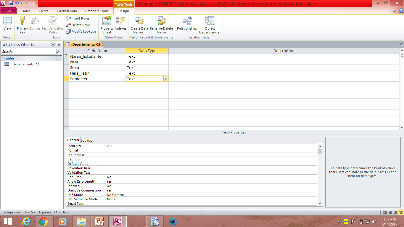Open Microsoft Access Help icon
The image size is (404, 227).
400,11
